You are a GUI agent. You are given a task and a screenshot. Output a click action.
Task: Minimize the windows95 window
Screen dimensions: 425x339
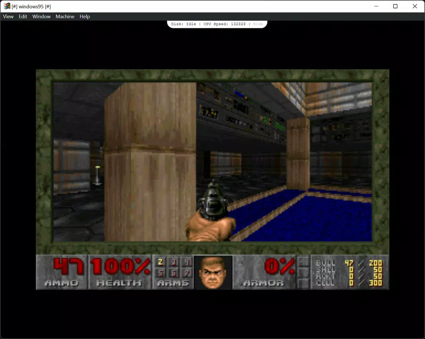point(376,6)
